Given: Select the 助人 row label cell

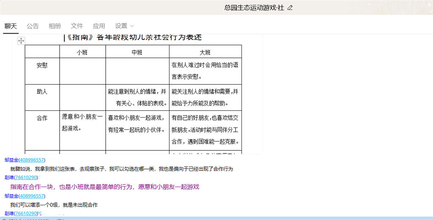Looking at the screenshot, I should click(x=42, y=92).
